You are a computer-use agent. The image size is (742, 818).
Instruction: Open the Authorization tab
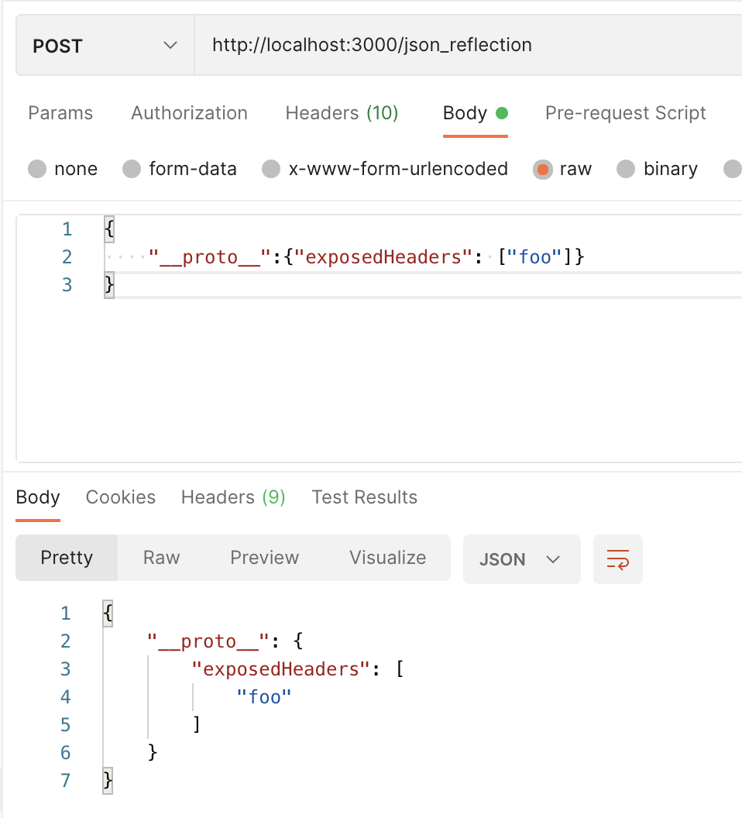coord(188,113)
